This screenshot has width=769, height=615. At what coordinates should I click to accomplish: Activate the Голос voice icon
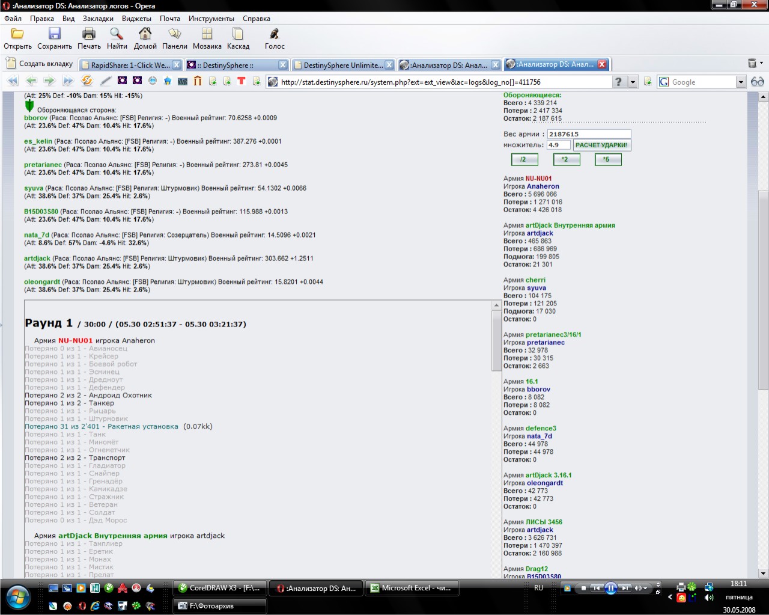tap(275, 34)
